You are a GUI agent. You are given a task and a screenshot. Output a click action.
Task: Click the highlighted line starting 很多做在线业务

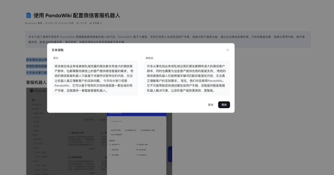click(36, 60)
